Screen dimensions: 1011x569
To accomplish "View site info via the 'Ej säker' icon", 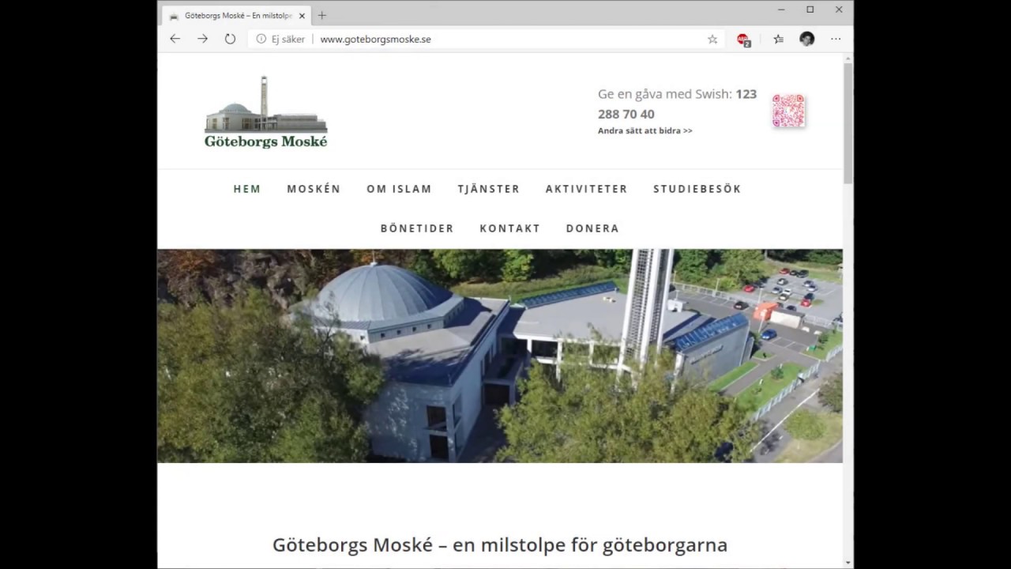I will pyautogui.click(x=261, y=39).
